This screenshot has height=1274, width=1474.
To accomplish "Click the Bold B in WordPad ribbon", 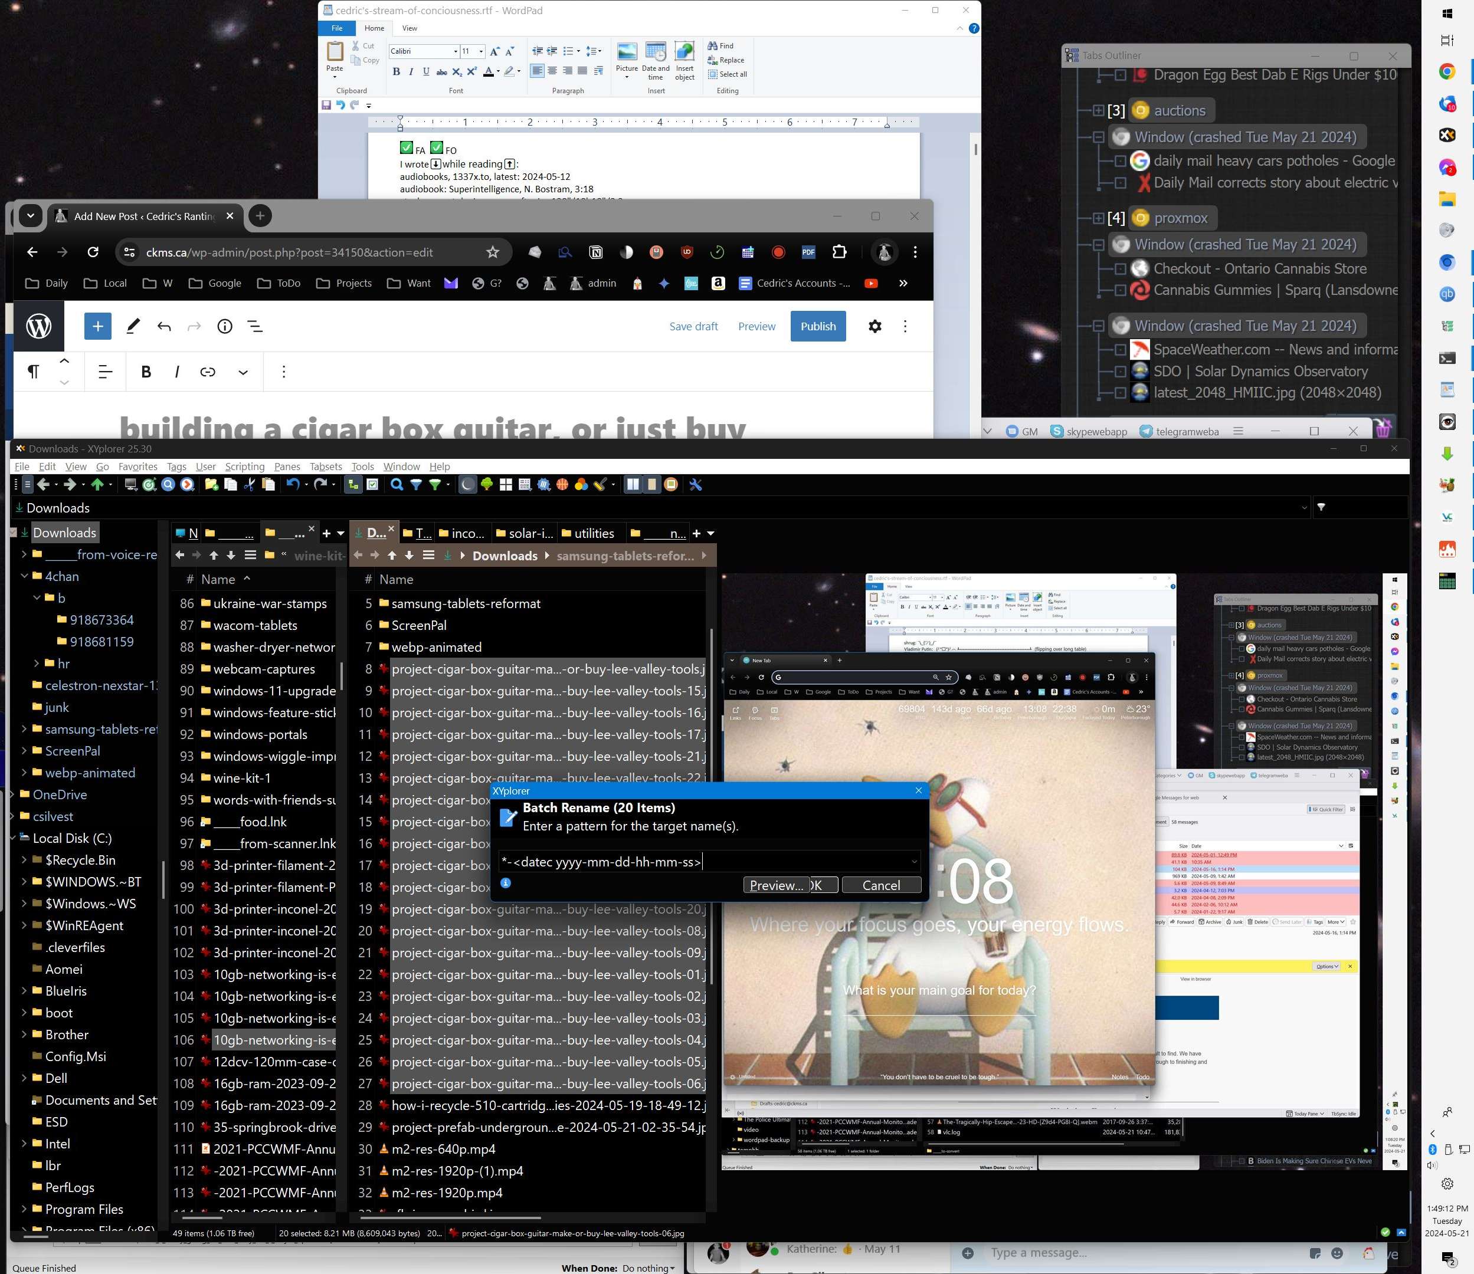I will pyautogui.click(x=397, y=72).
